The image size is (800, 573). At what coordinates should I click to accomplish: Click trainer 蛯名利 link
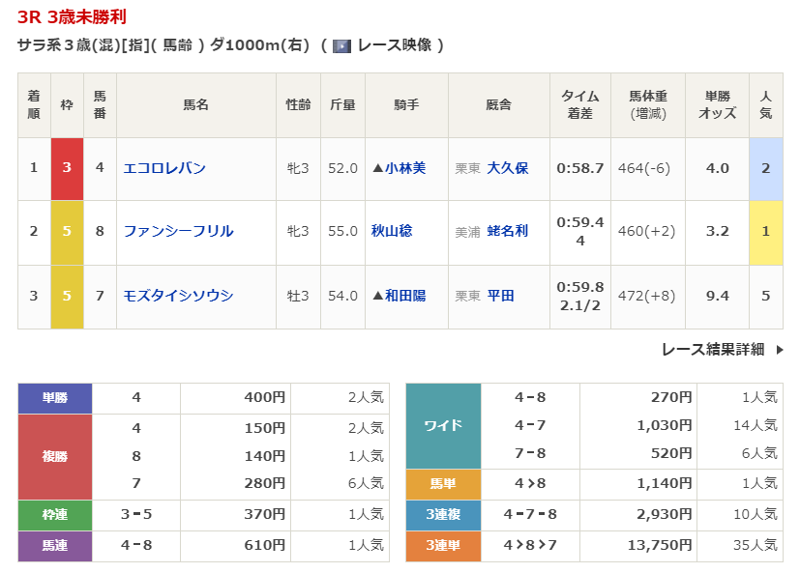pos(508,231)
